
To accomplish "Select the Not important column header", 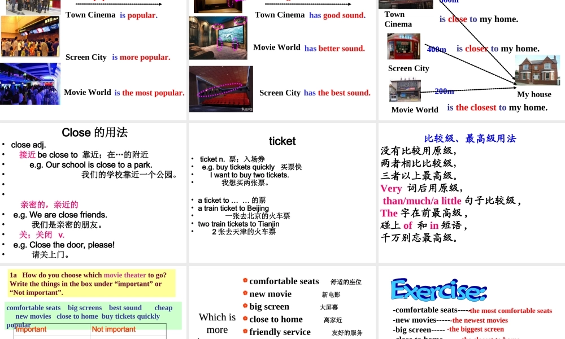I will pos(114,329).
